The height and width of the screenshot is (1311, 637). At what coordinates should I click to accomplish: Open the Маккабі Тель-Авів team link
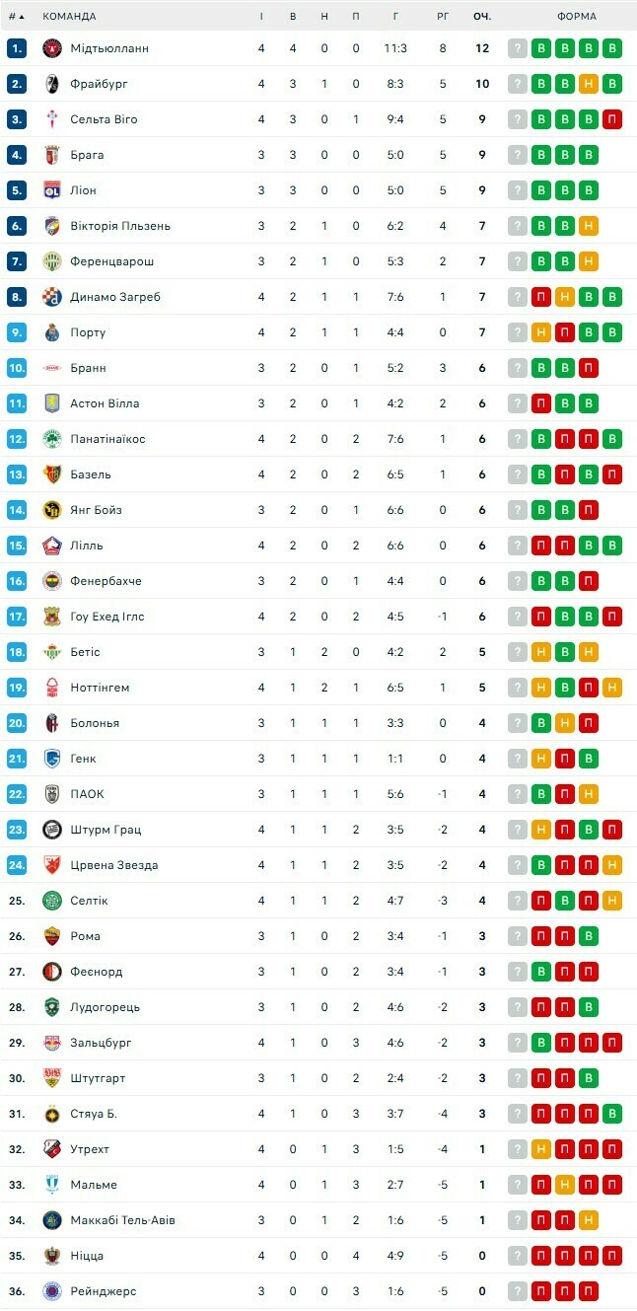(x=122, y=1220)
